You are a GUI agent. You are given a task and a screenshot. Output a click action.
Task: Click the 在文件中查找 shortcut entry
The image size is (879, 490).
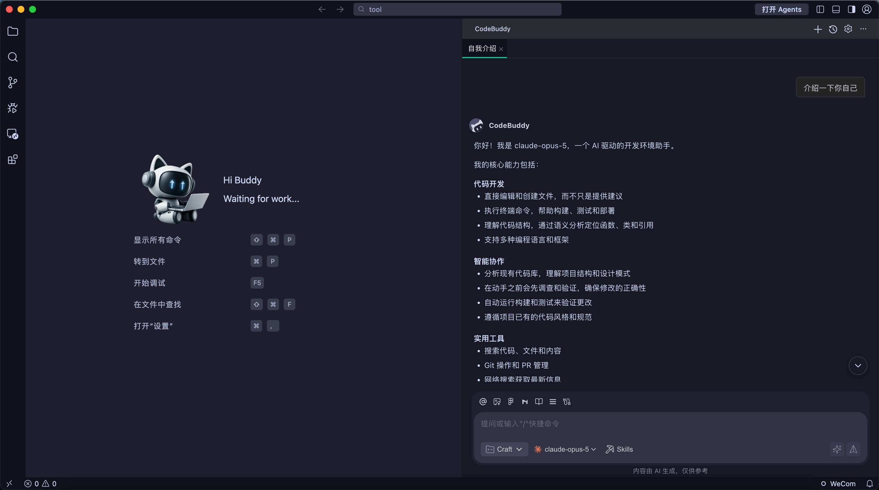coord(157,304)
